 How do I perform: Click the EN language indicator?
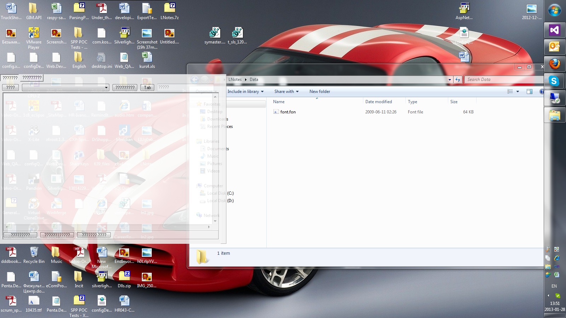pyautogui.click(x=554, y=286)
